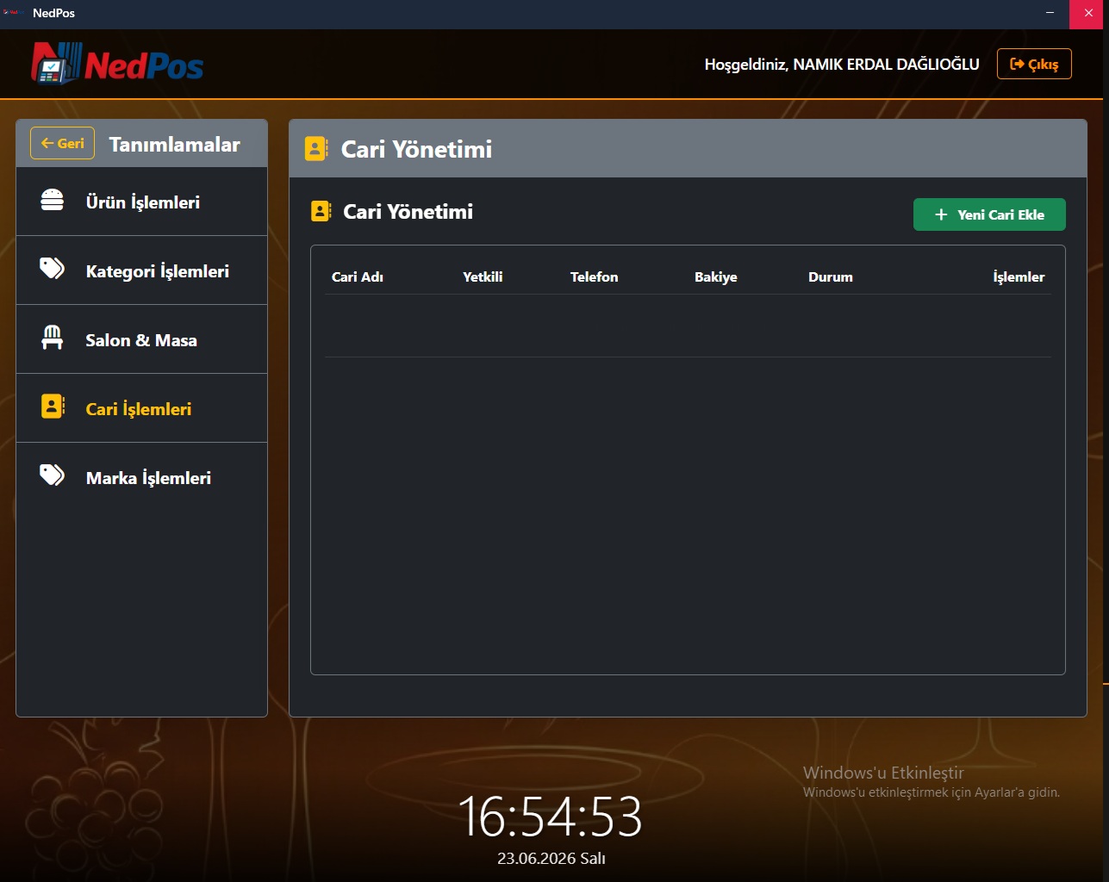Log out using the Çıkış button
Image resolution: width=1109 pixels, height=882 pixels.
tap(1034, 64)
